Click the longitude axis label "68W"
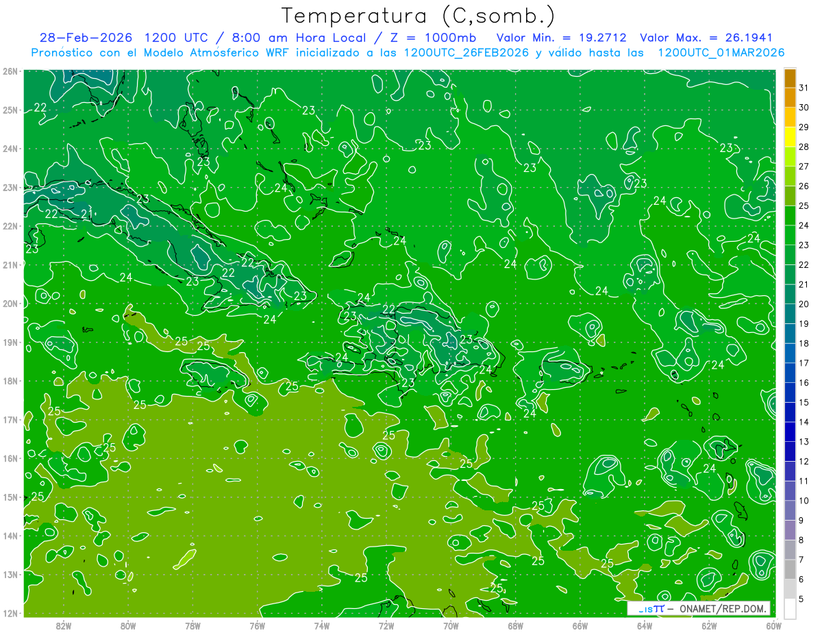This screenshot has width=822, height=635. click(516, 625)
